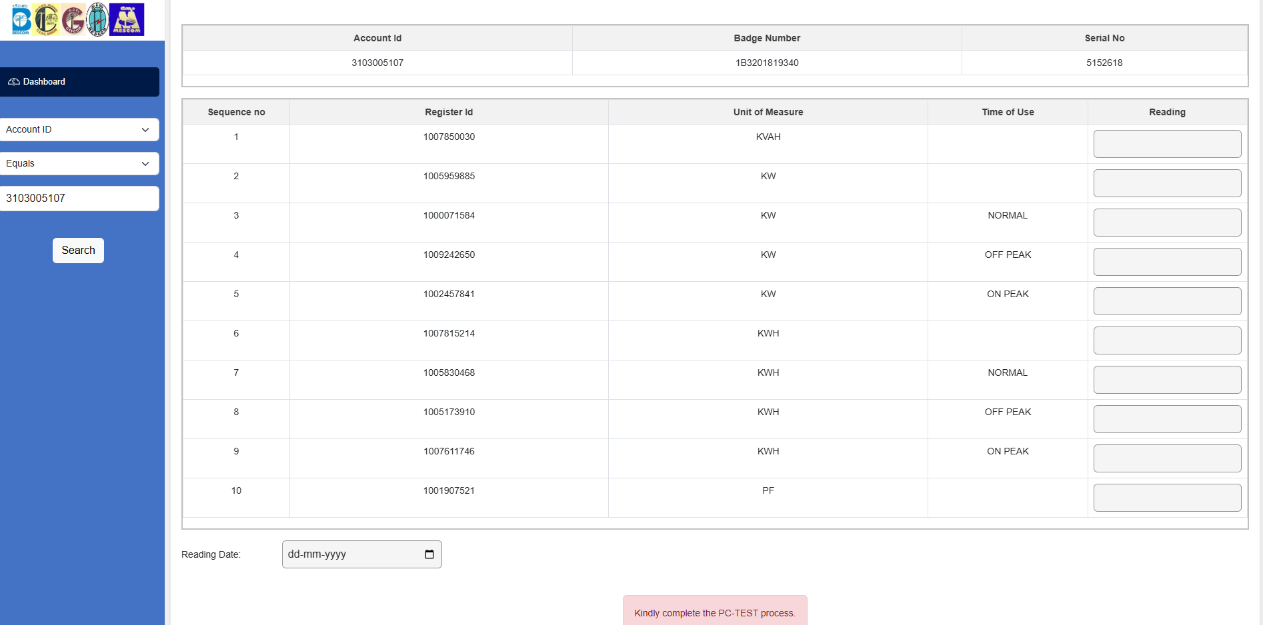Click the PC-TEST process alert message

[x=715, y=612]
